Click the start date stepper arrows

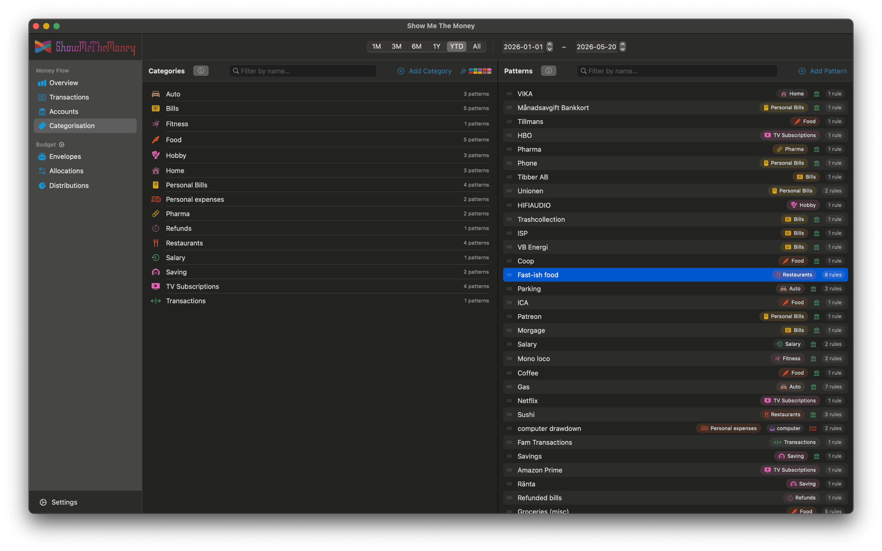click(550, 47)
